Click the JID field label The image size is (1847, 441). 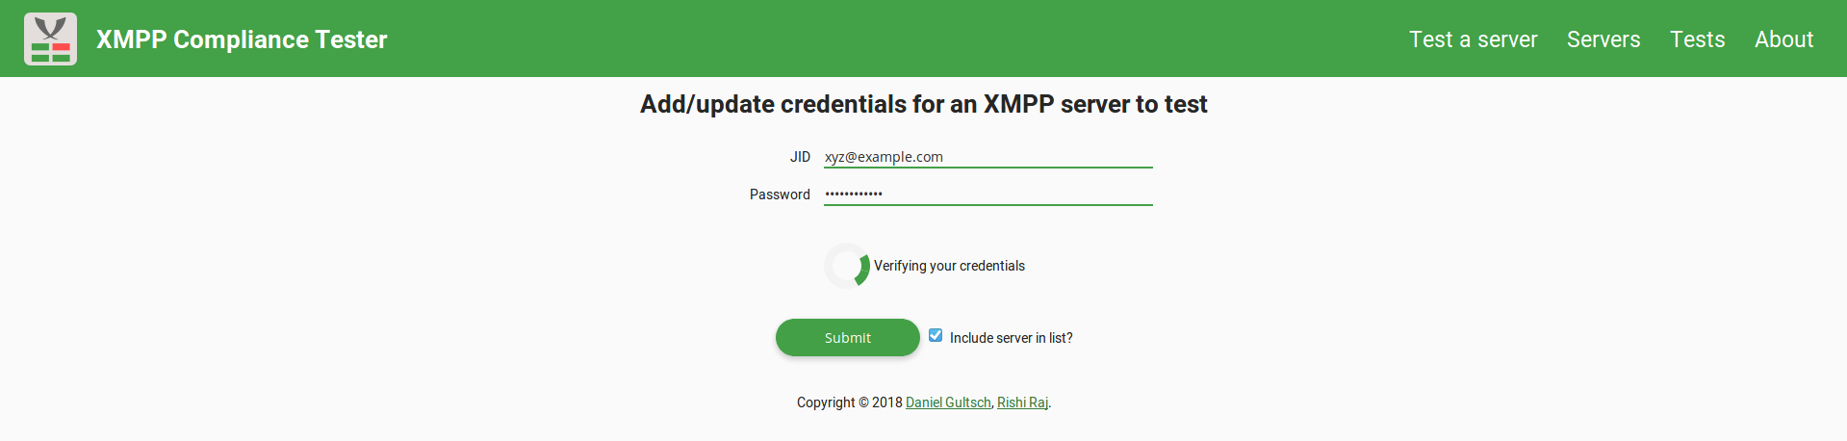(x=800, y=157)
